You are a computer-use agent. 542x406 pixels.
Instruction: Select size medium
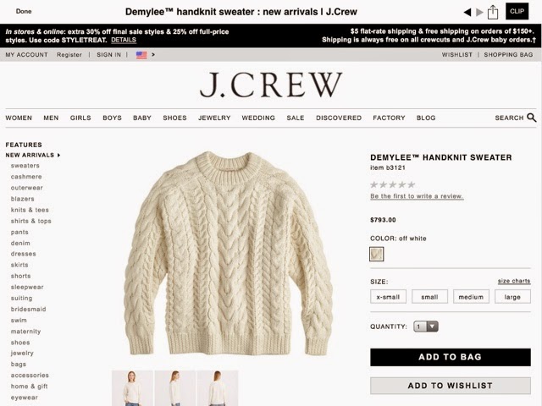point(471,297)
